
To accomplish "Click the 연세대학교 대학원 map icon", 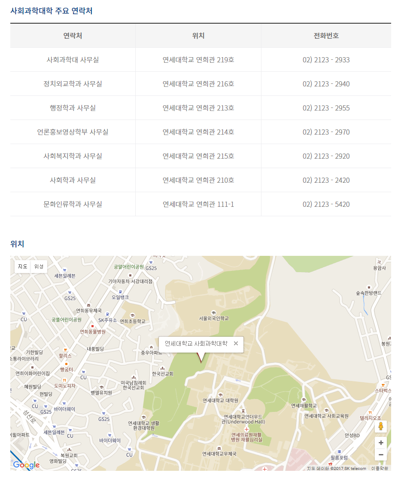I will [x=220, y=395].
